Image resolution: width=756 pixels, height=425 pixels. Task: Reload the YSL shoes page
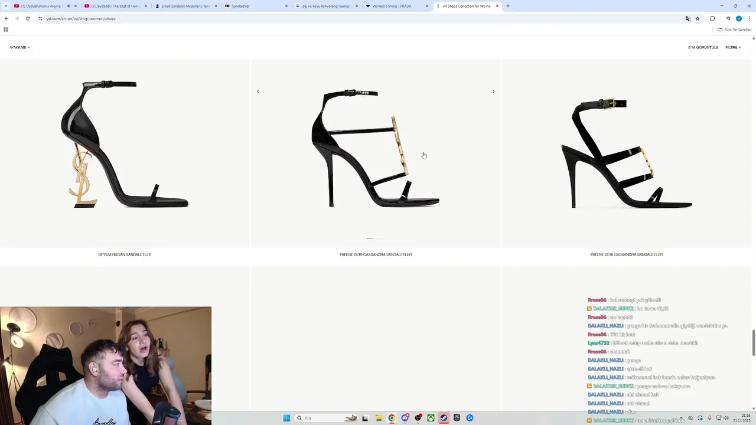coord(28,18)
